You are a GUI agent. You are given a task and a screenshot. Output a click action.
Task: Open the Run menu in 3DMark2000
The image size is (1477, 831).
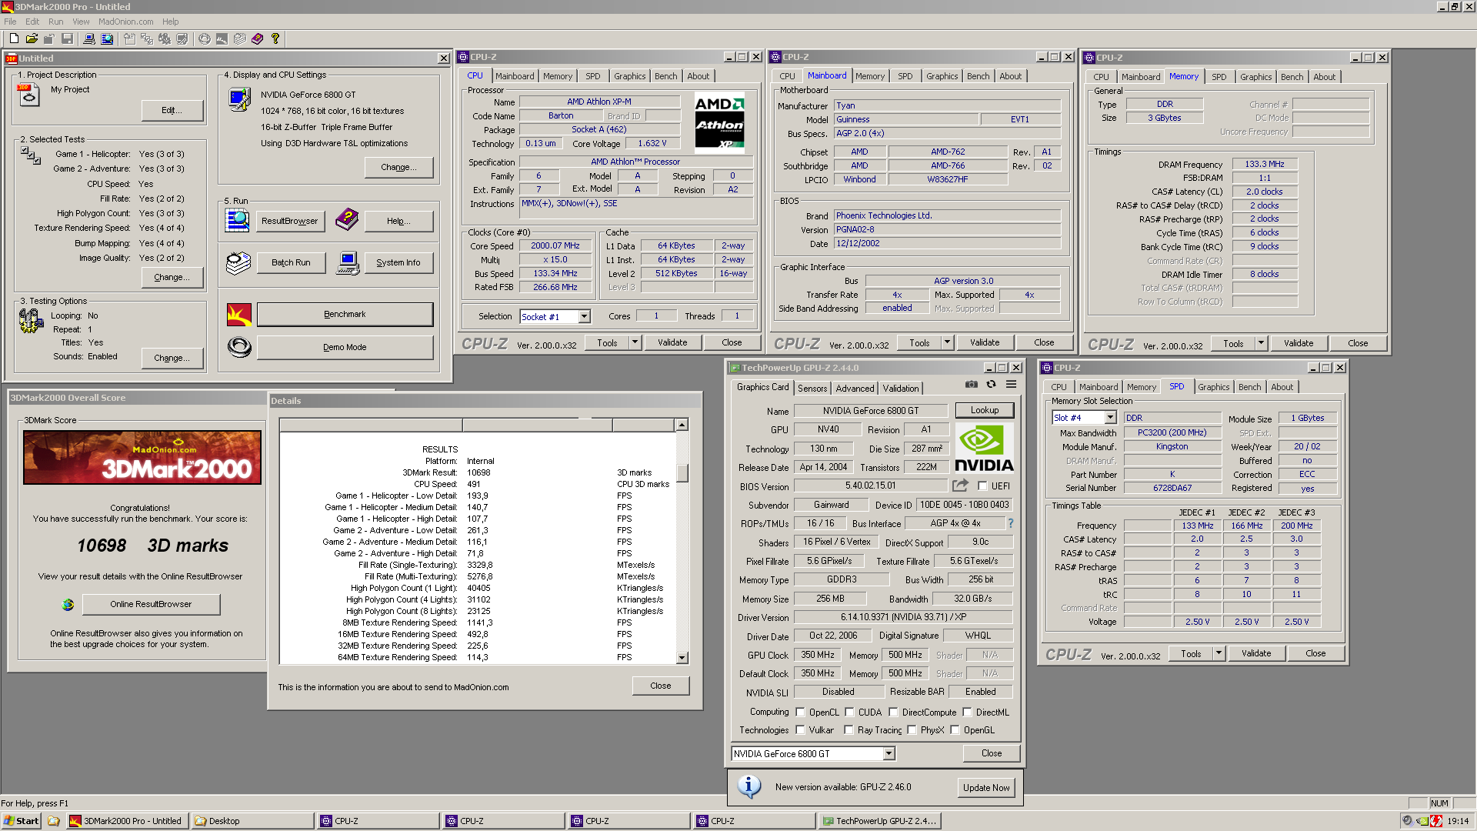[x=55, y=22]
